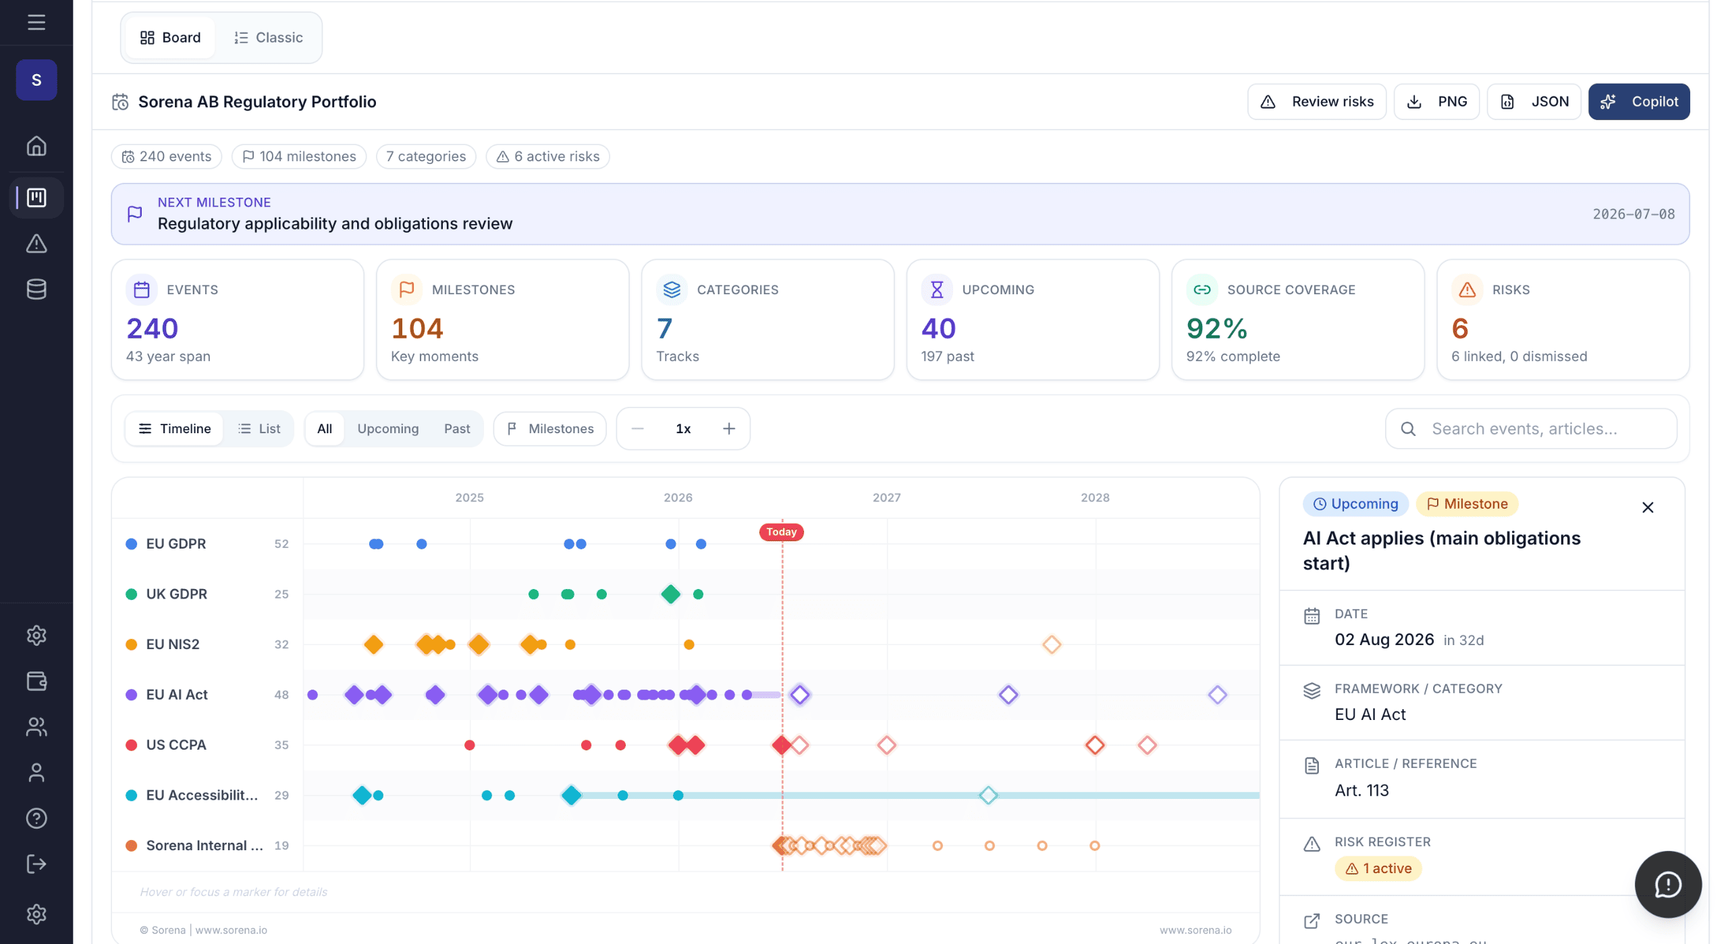The image size is (1728, 944).
Task: Select the EU Accessibility hollow diamond marker
Action: tap(988, 796)
